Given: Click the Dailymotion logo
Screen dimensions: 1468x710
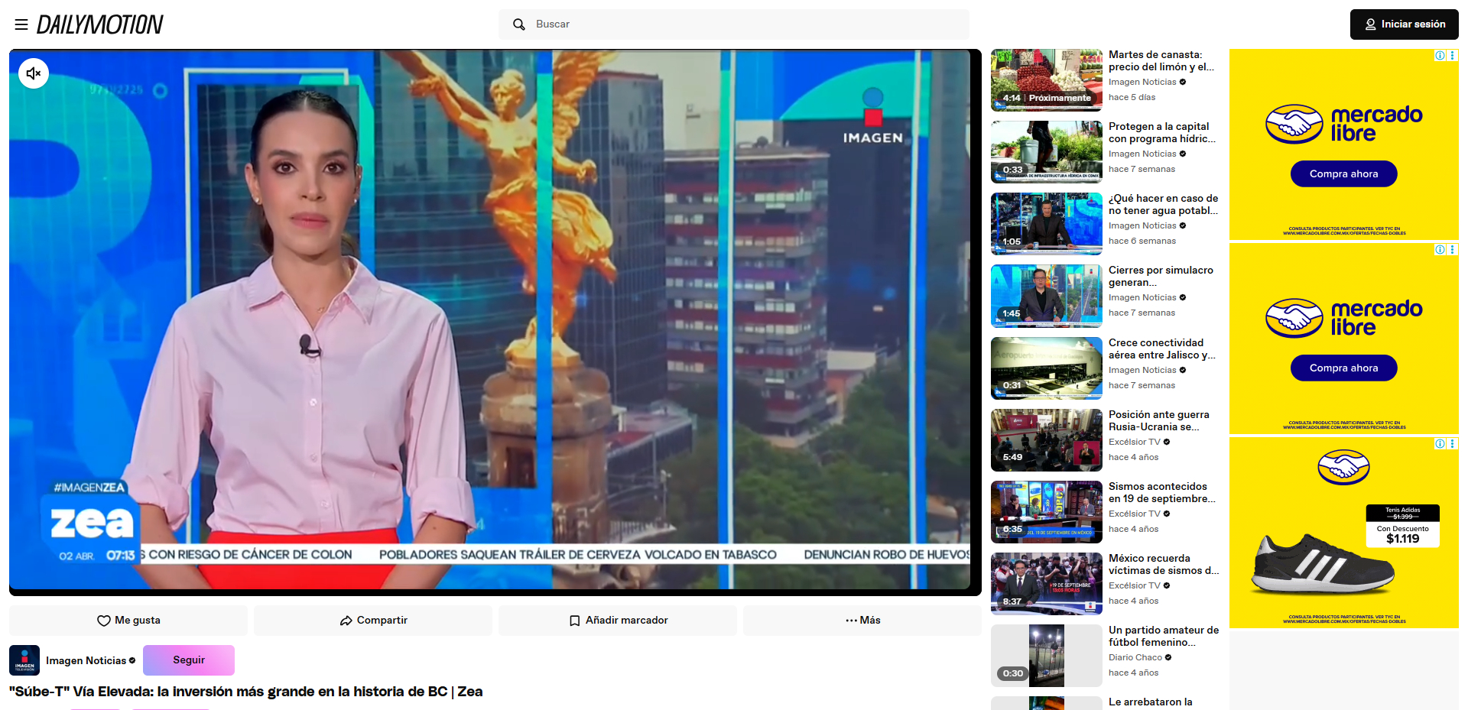Looking at the screenshot, I should click(100, 24).
